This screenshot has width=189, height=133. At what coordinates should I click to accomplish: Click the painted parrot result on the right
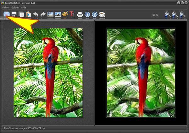click(141, 73)
